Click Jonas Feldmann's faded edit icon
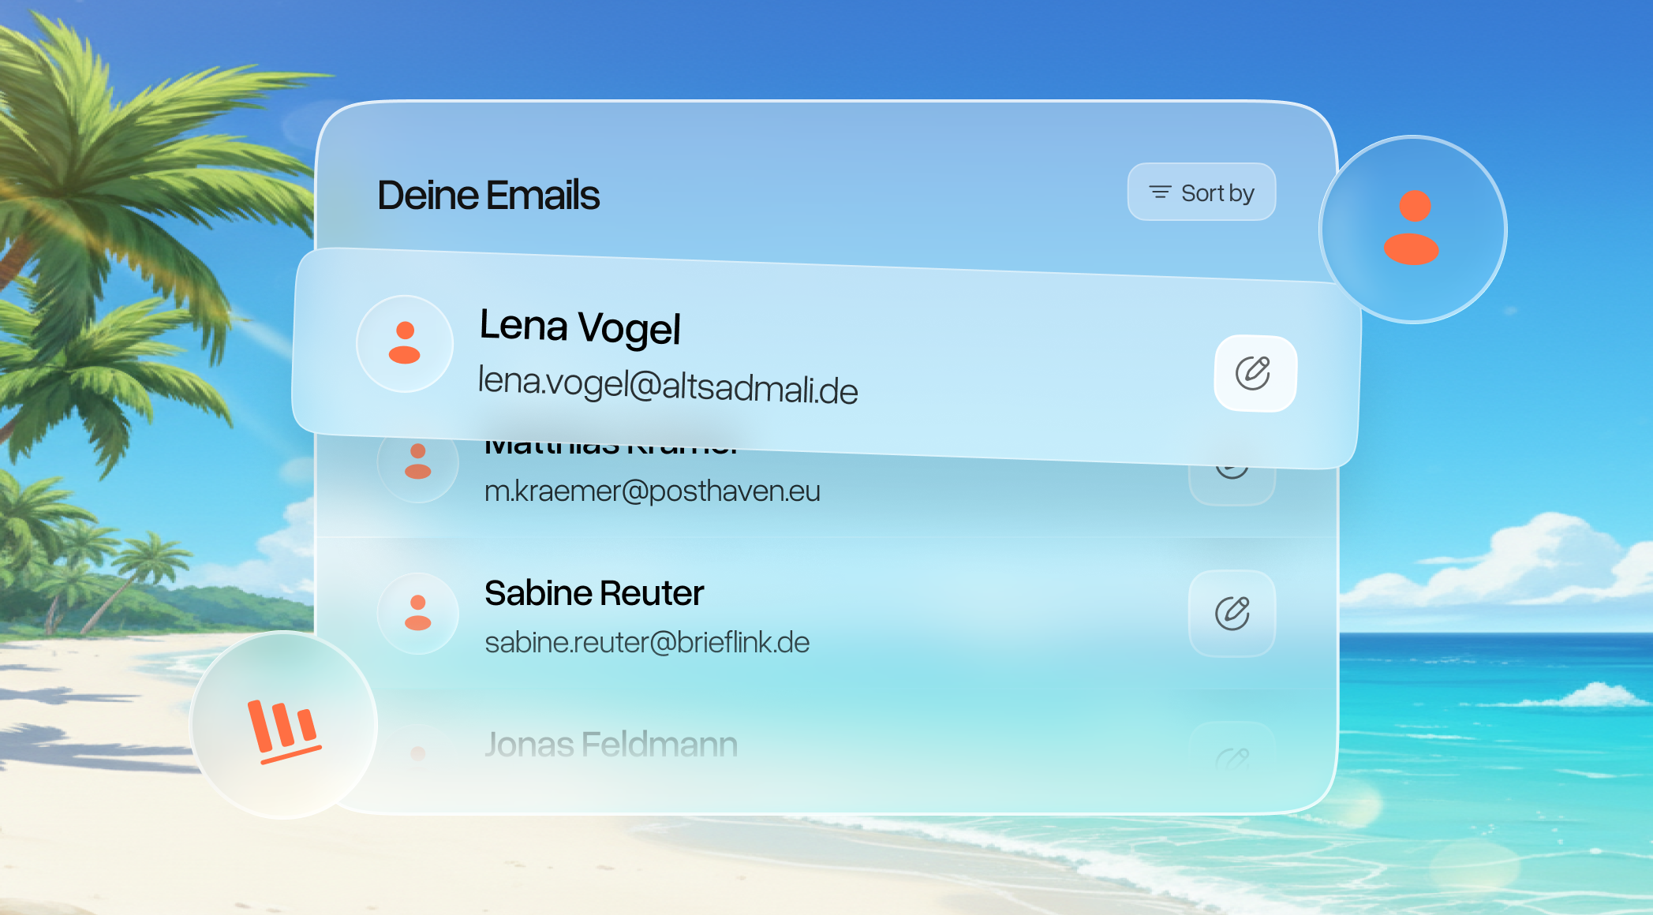 (1232, 758)
